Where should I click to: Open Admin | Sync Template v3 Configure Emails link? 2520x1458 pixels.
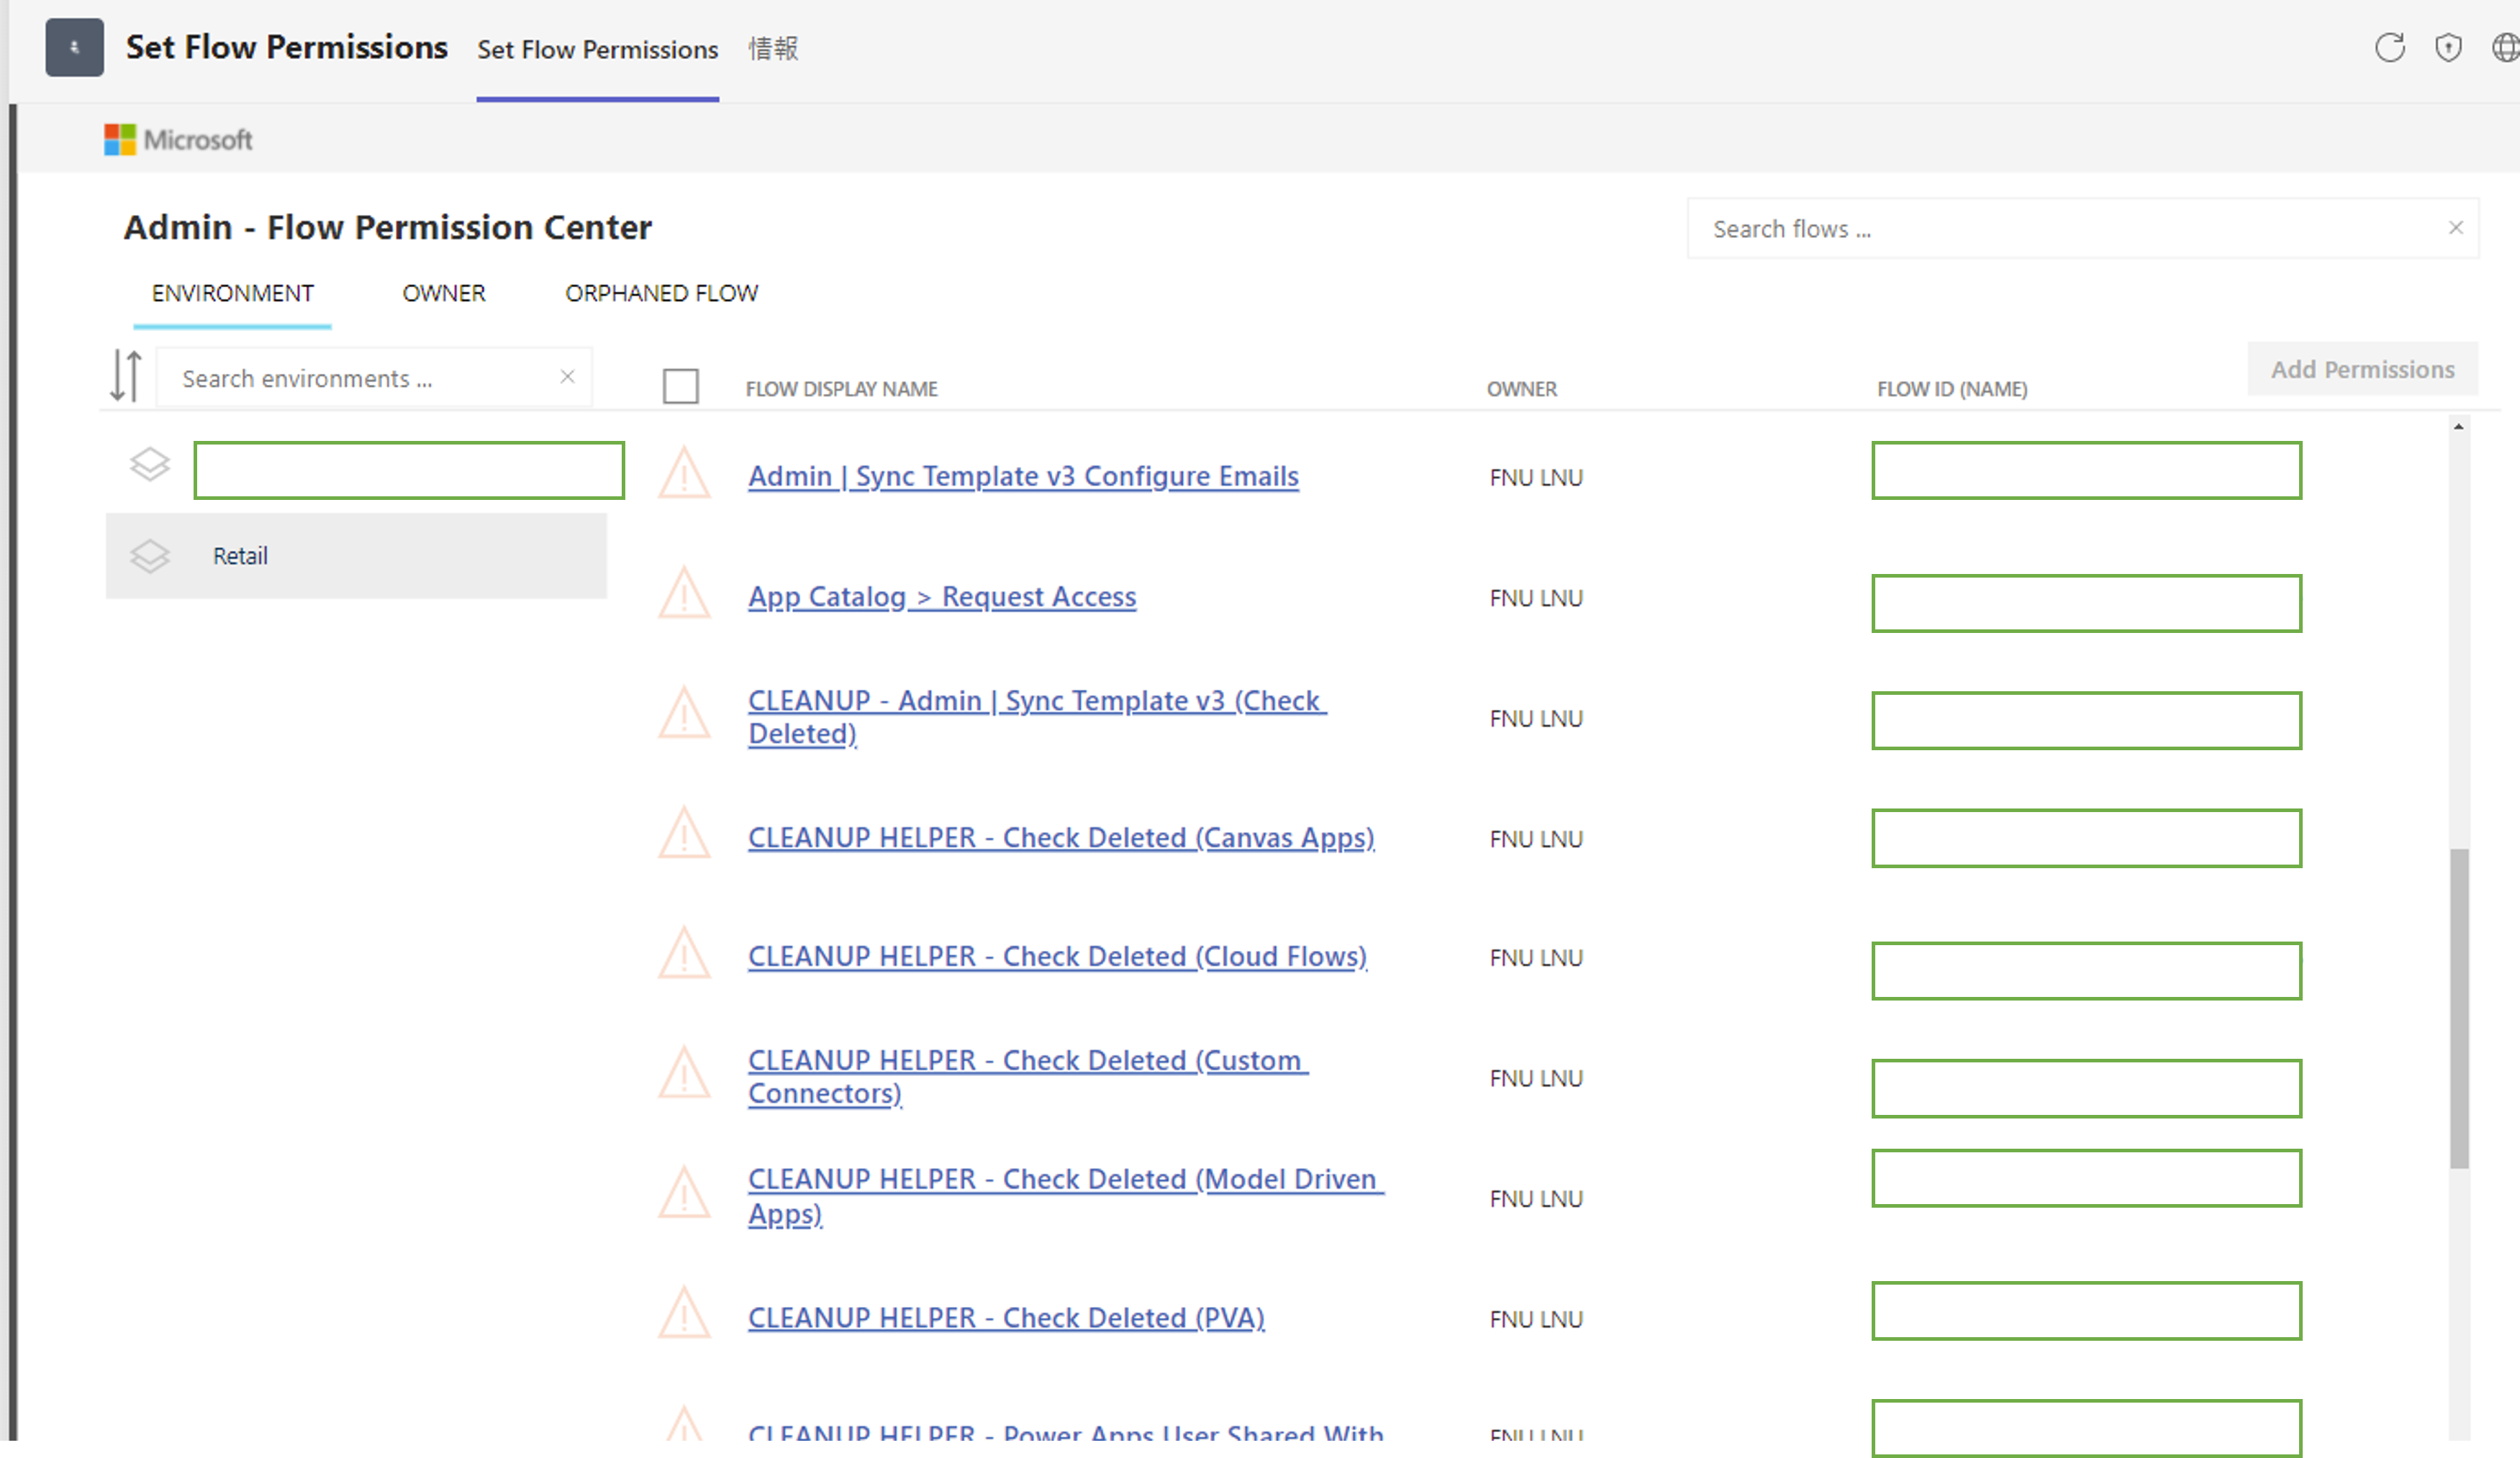pos(1023,475)
